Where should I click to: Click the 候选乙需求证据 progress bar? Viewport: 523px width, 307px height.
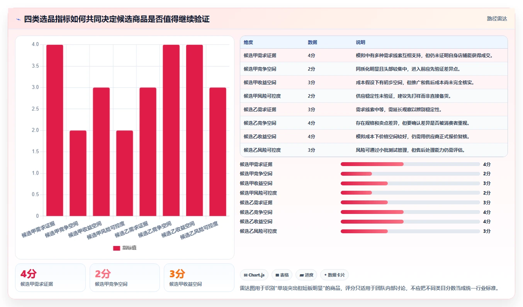[x=410, y=202]
